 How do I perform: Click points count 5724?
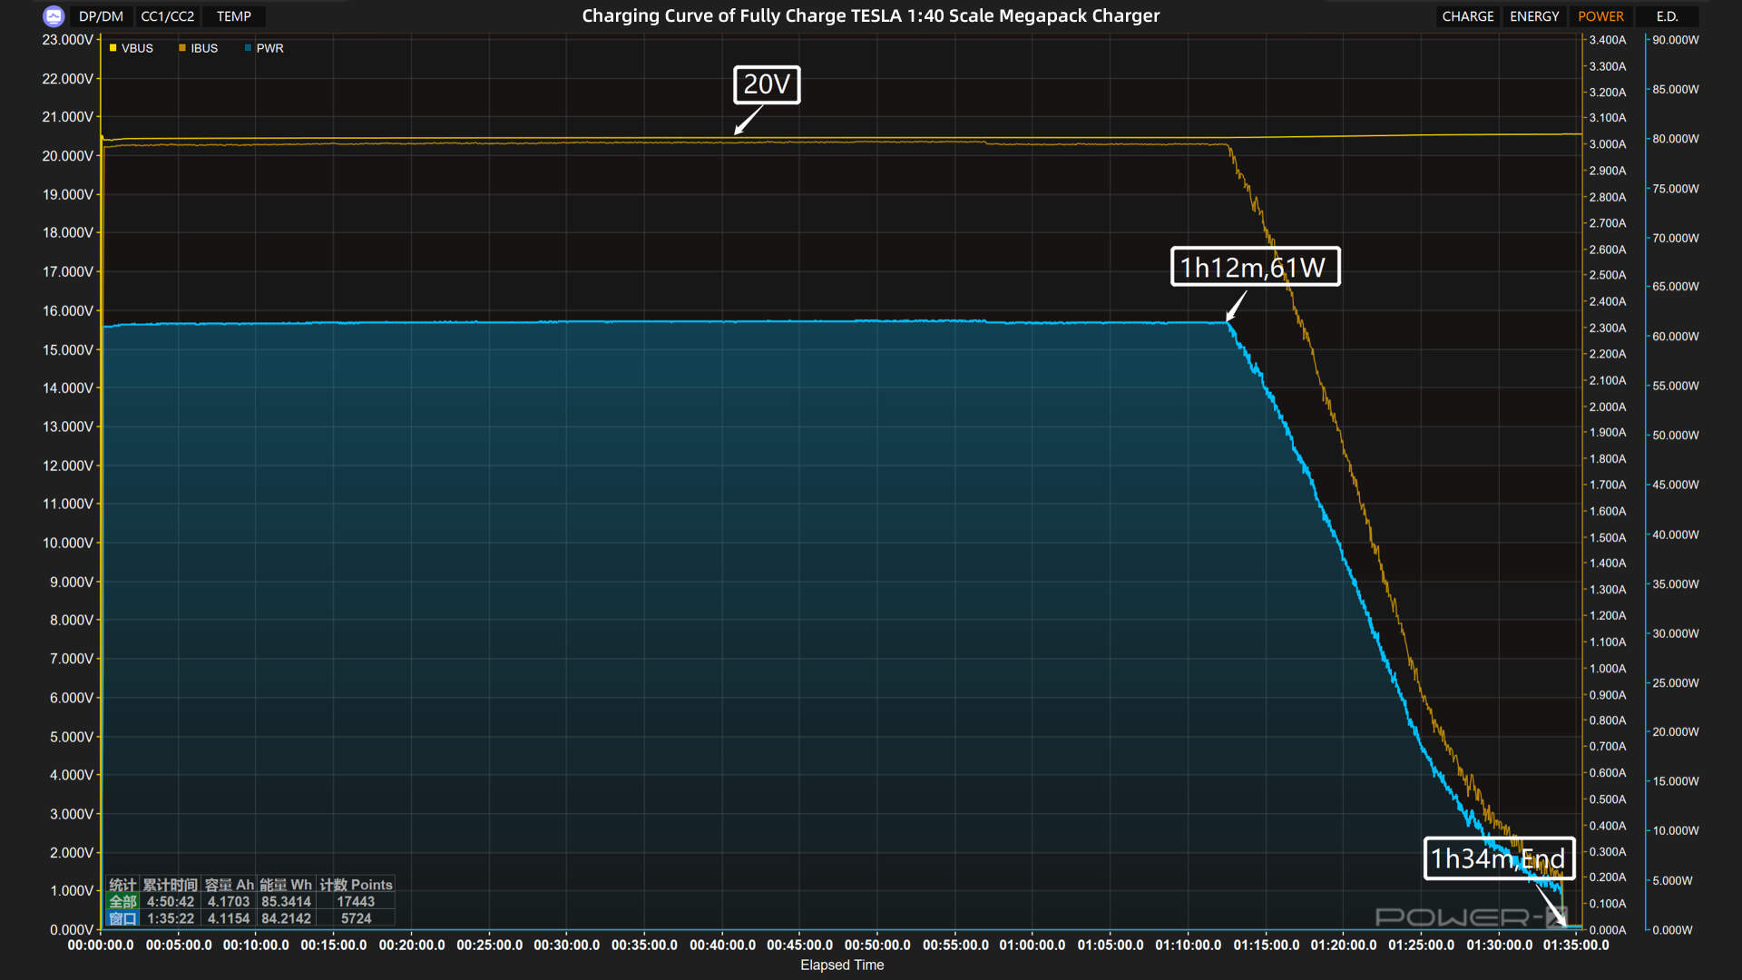(x=356, y=918)
